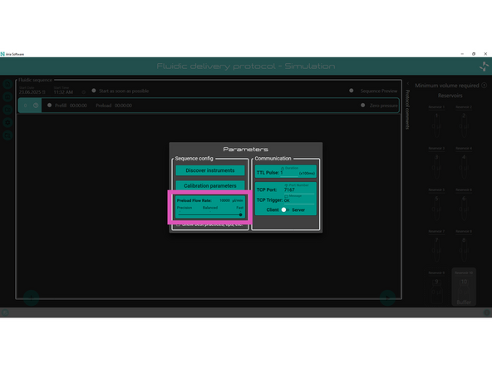Toggle Start as soon as possible option
Screen dimensions: 492x369
tap(94, 91)
